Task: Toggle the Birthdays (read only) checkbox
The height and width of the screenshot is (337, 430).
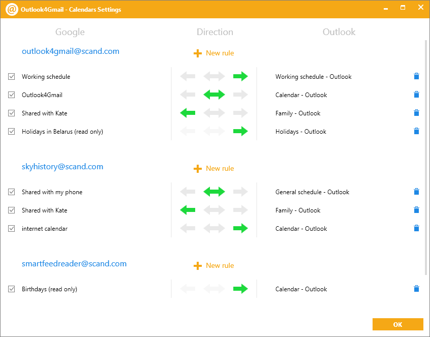Action: (12, 289)
